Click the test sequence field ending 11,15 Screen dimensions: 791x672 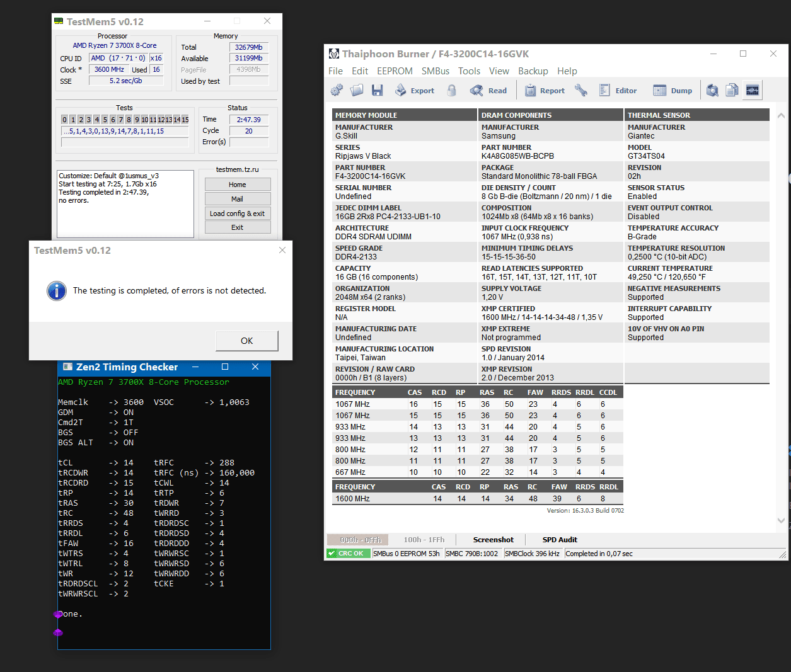click(125, 131)
